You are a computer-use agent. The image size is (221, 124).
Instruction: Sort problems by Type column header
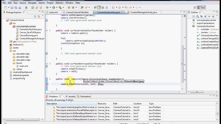click(156, 104)
